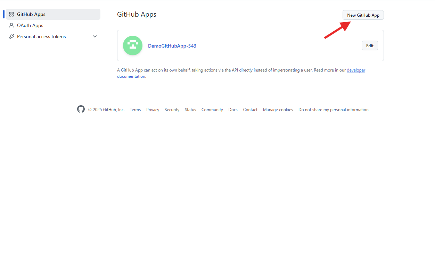Edit the DemoGitHubApp-543 app

369,45
